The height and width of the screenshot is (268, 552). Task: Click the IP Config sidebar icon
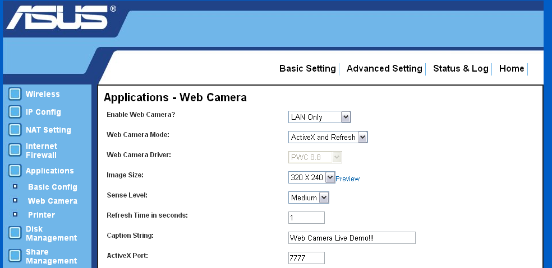[x=15, y=112]
